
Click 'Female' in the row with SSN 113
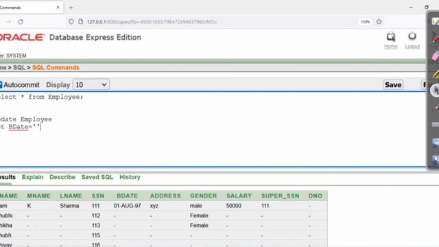pyautogui.click(x=199, y=226)
